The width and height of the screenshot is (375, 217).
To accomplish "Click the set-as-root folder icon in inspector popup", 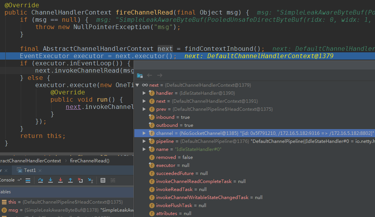I will (140, 76).
